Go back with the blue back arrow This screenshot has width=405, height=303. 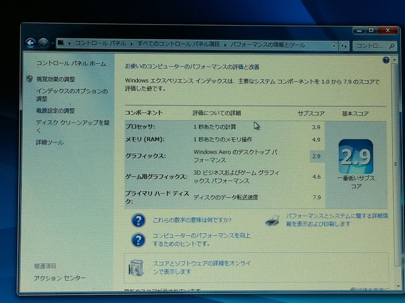click(30, 43)
